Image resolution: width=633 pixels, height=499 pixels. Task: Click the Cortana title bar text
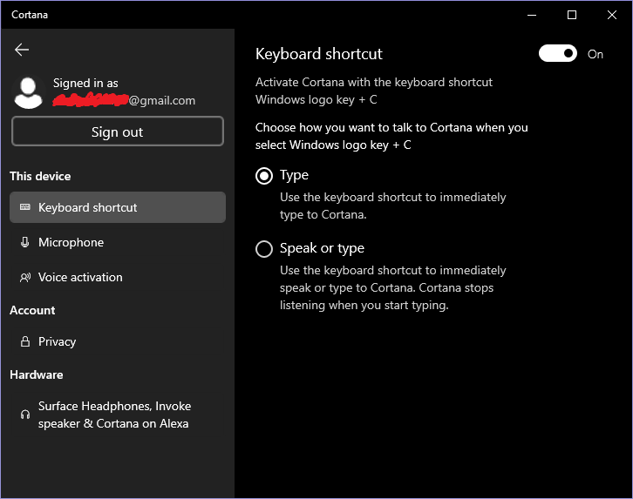[x=30, y=15]
